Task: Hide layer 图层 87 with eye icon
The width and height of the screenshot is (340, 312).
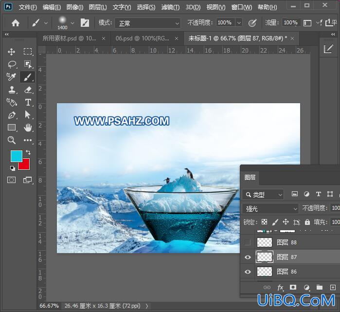Action: 248,257
